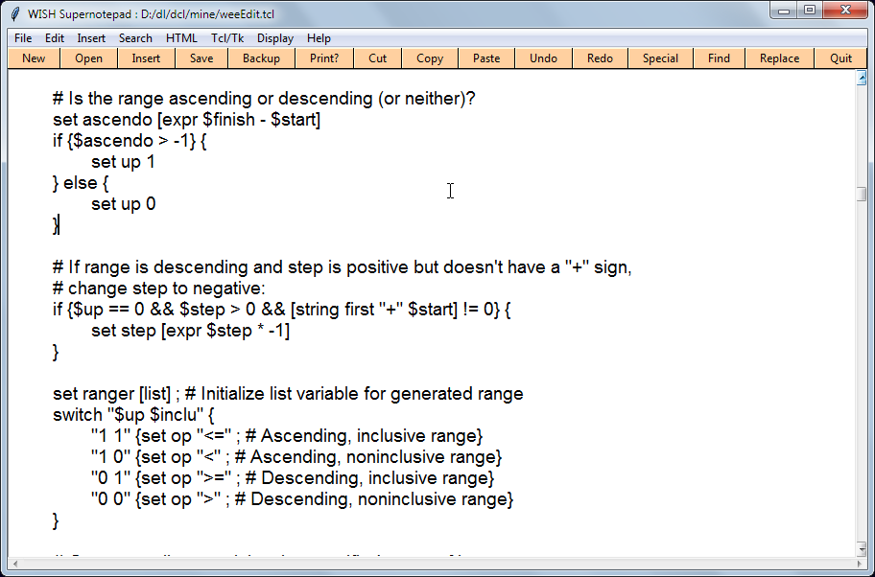Close the Supernotepad window

pos(845,11)
